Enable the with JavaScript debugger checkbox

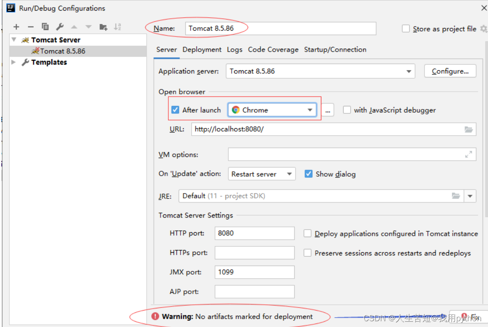(347, 110)
